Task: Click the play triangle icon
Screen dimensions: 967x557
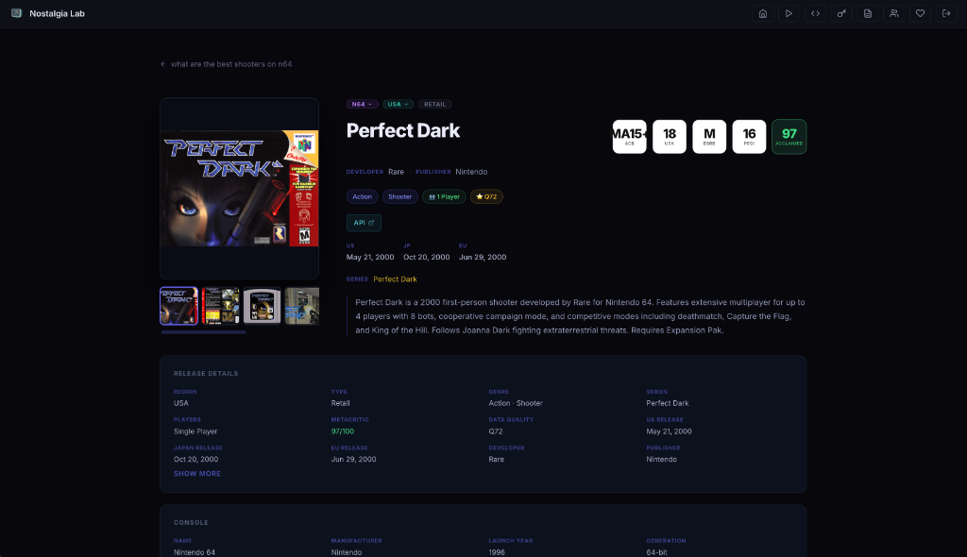Action: [789, 13]
